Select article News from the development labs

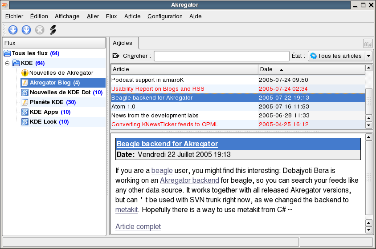tap(238, 116)
